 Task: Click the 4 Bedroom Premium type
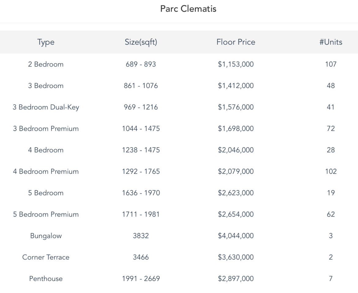pyautogui.click(x=46, y=172)
